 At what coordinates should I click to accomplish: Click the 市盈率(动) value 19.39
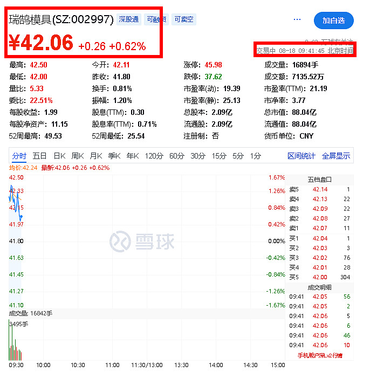click(231, 88)
